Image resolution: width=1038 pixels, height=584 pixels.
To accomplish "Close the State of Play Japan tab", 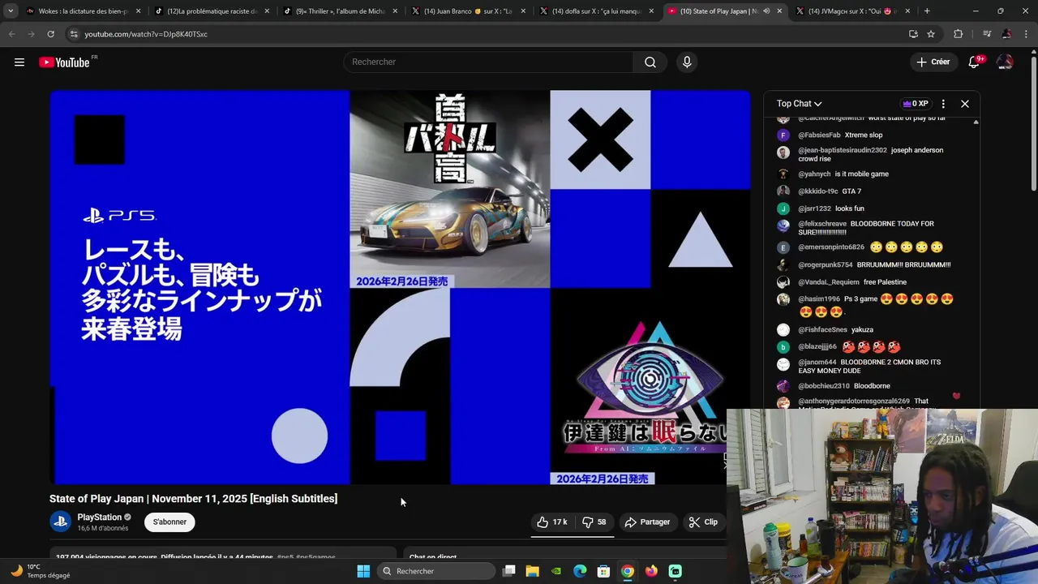I will click(779, 11).
